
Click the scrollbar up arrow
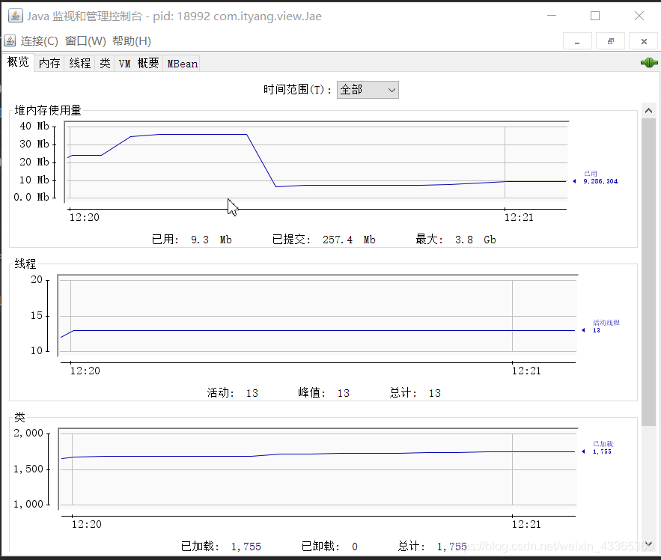coord(648,109)
